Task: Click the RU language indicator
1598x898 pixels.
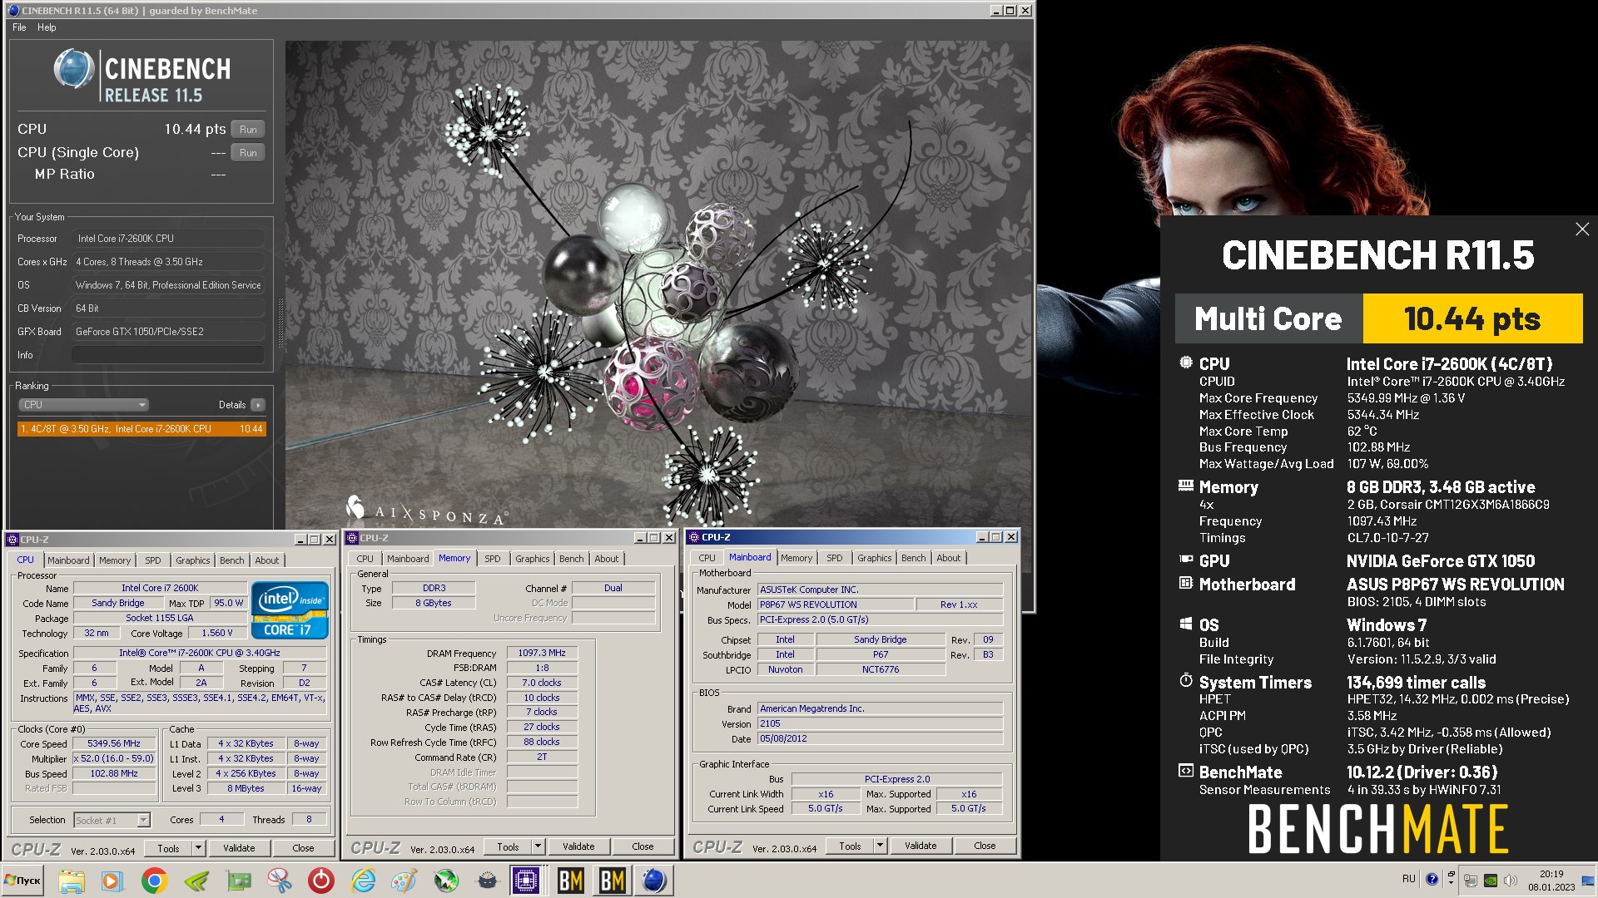Action: [1408, 879]
